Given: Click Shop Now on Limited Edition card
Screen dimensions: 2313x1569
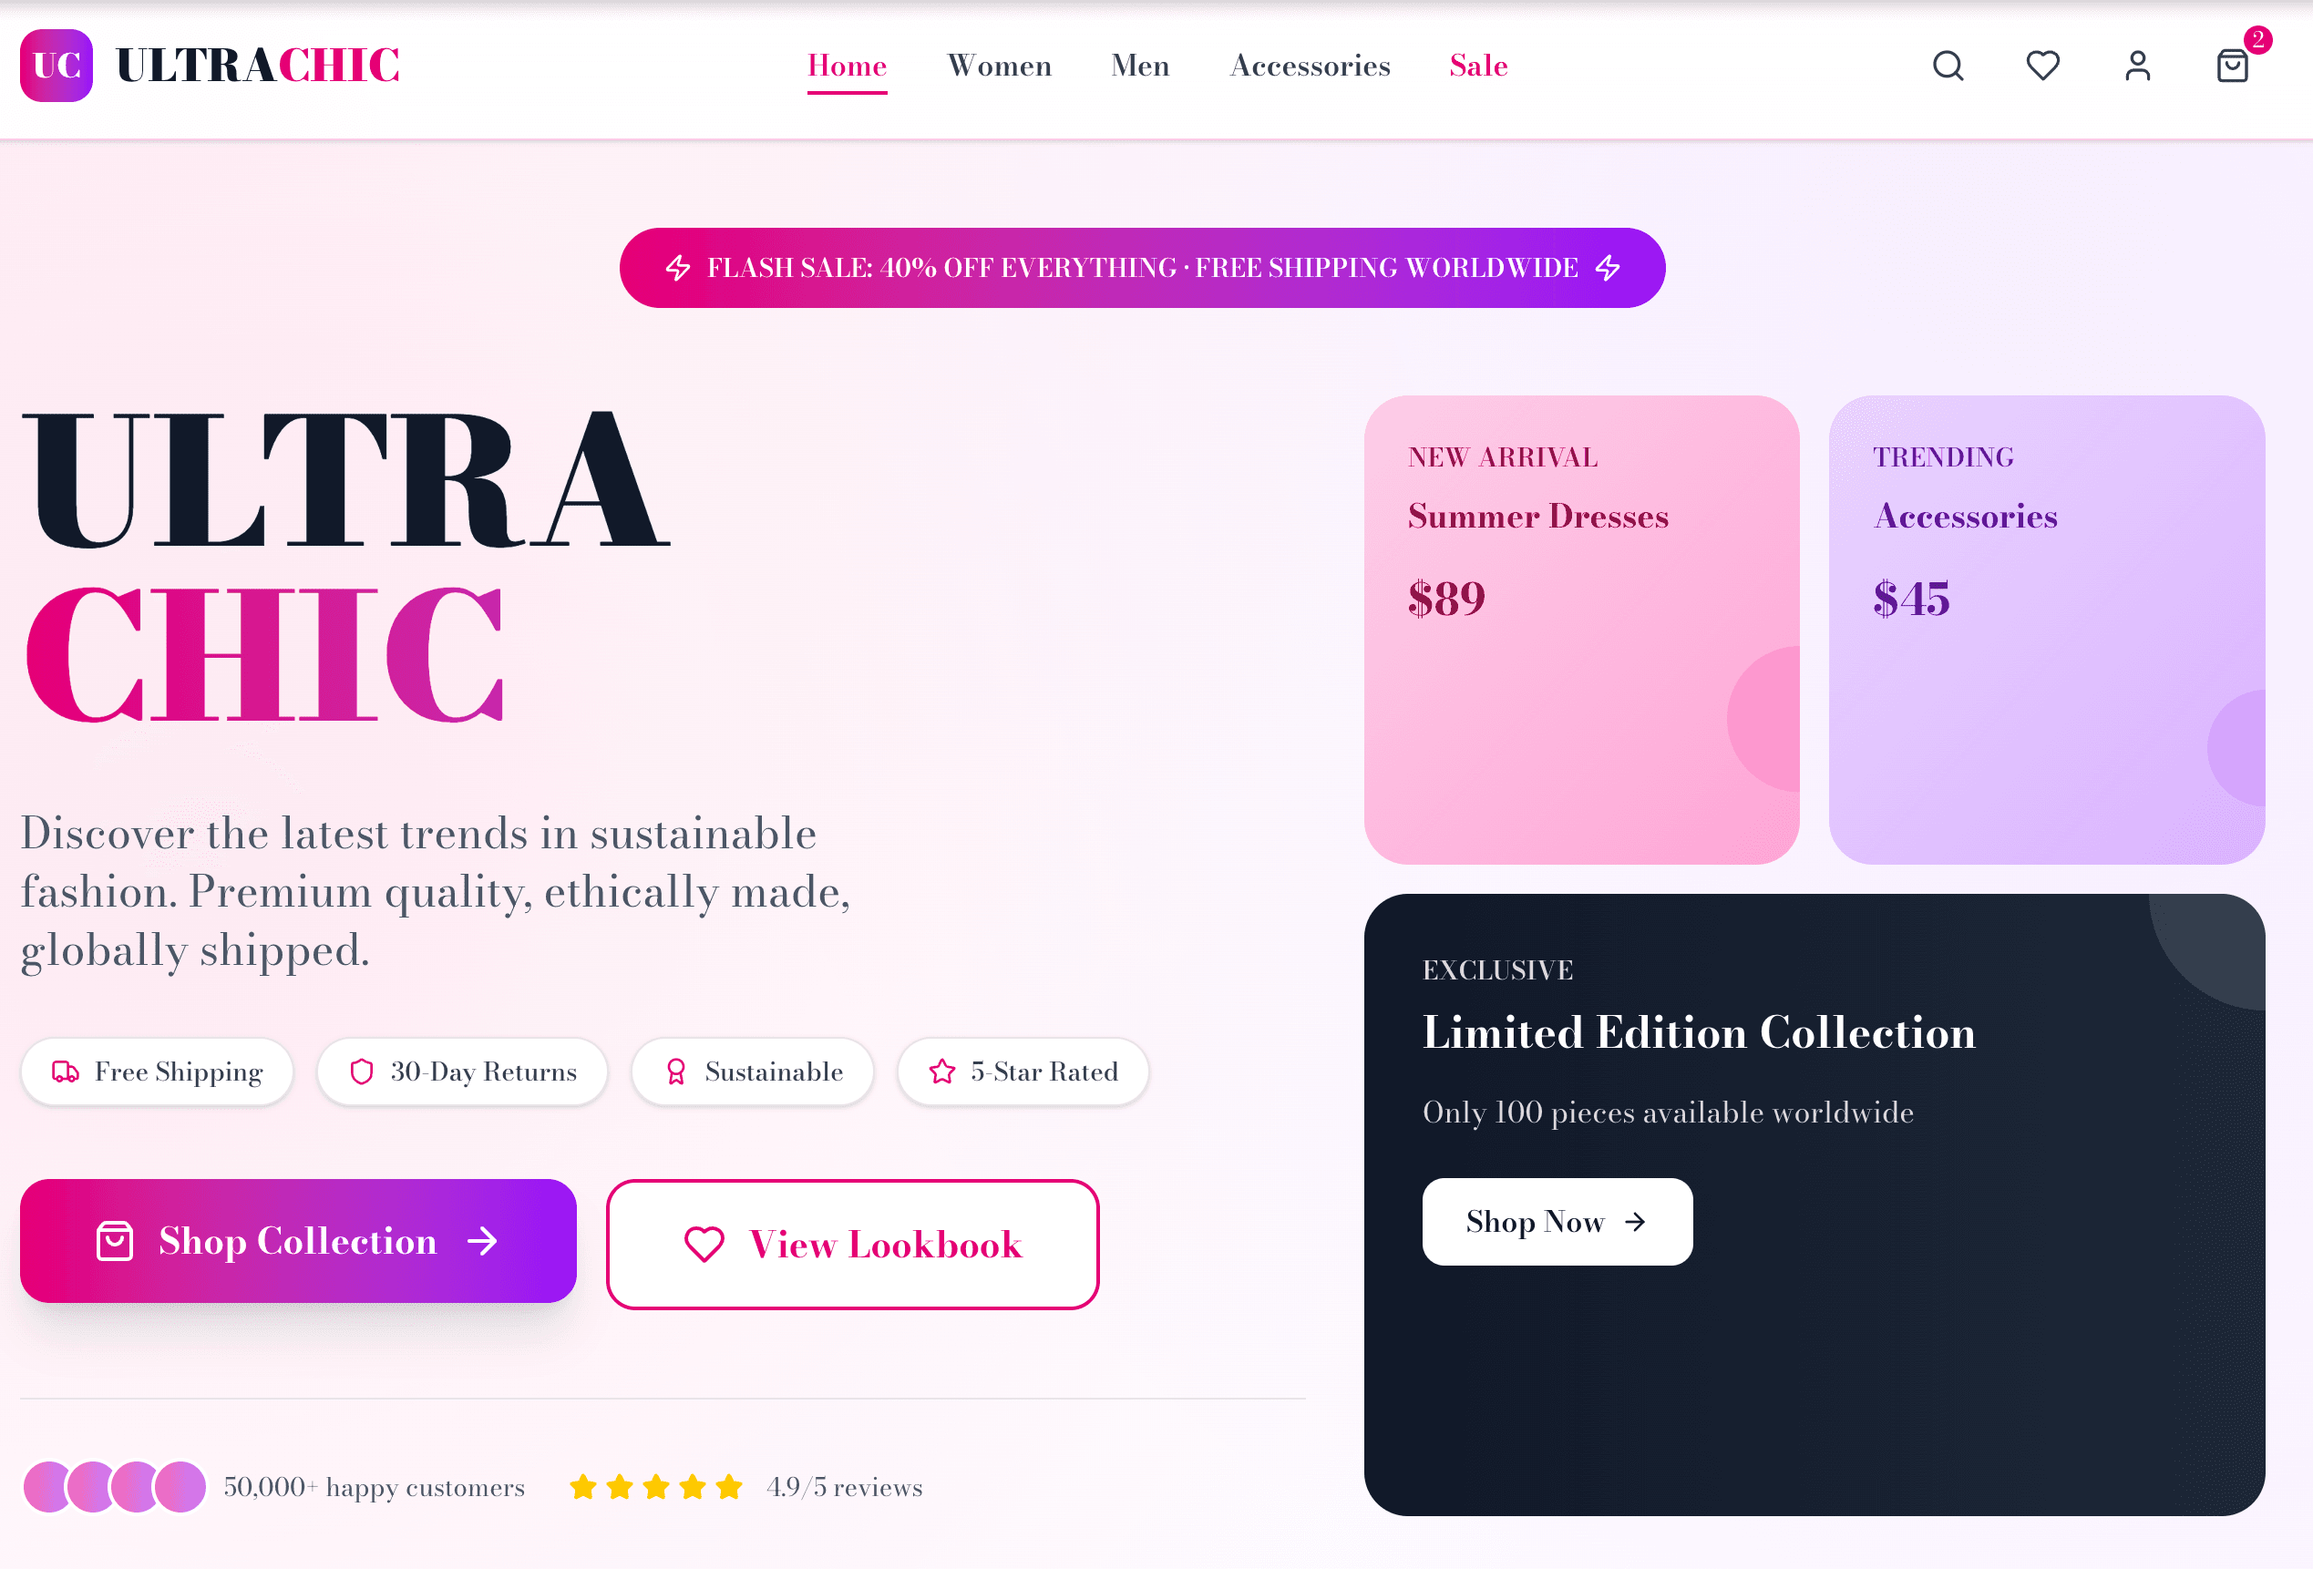Looking at the screenshot, I should 1557,1221.
